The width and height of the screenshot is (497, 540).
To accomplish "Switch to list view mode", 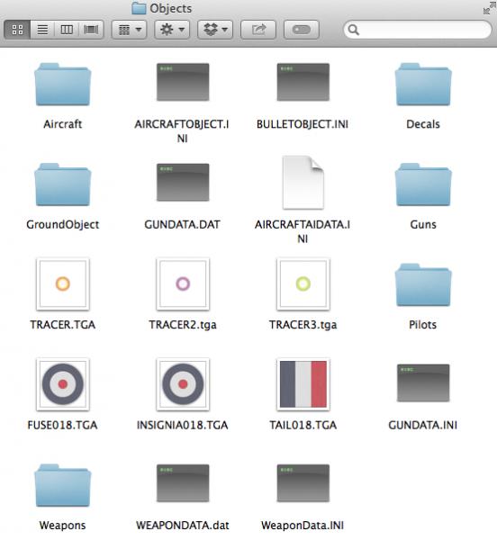I will coord(42,30).
